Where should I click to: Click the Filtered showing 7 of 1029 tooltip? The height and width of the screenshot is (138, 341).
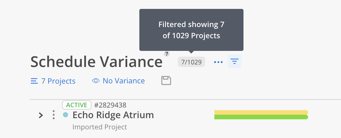pos(191,30)
